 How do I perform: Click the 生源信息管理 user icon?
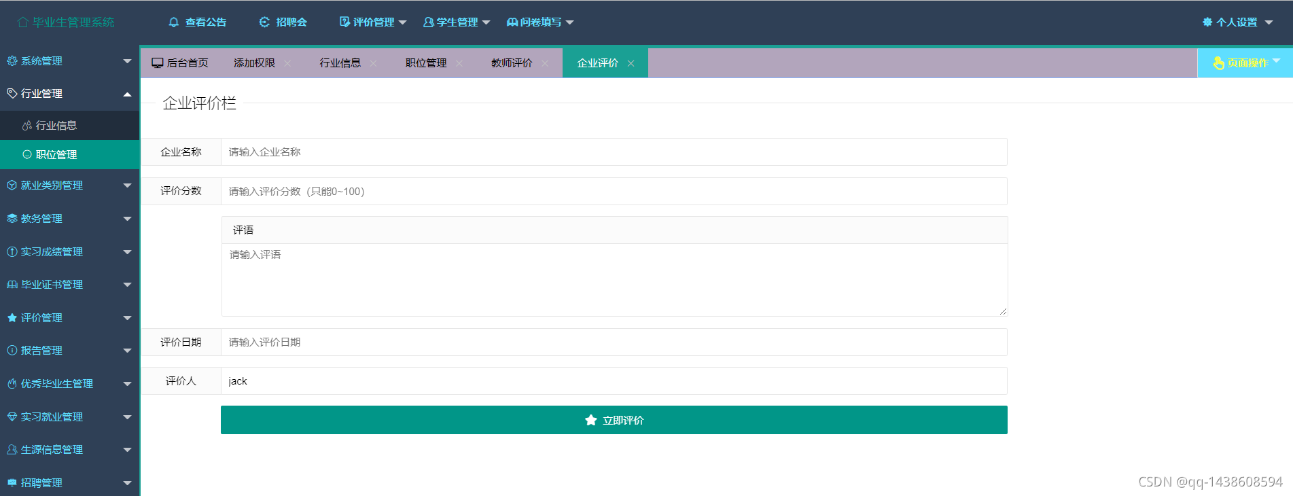click(x=12, y=450)
